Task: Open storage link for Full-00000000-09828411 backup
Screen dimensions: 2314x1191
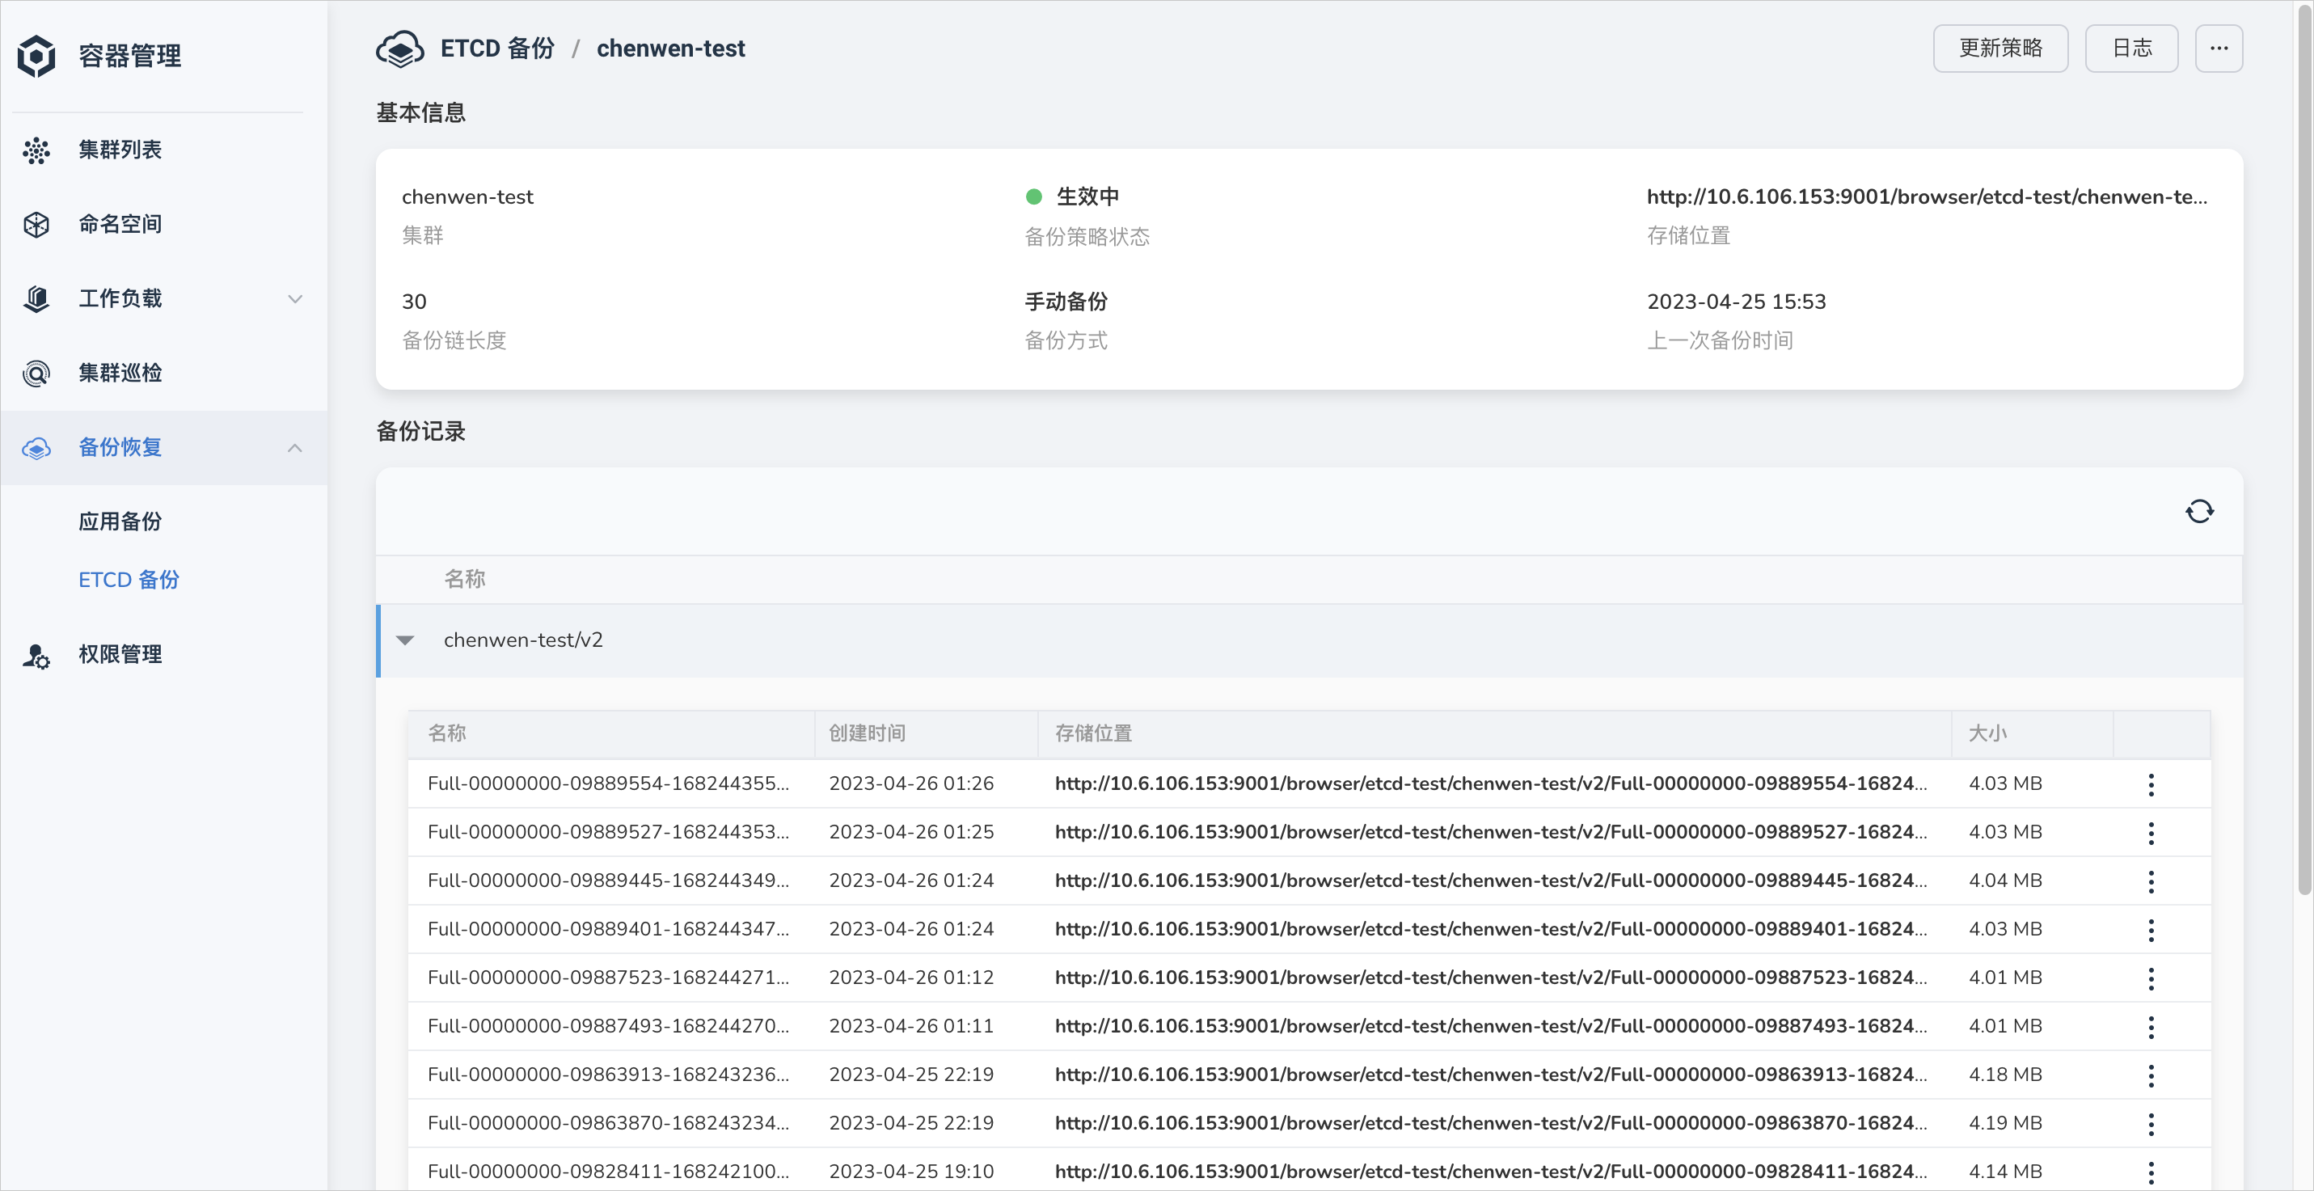Action: [x=1490, y=1172]
